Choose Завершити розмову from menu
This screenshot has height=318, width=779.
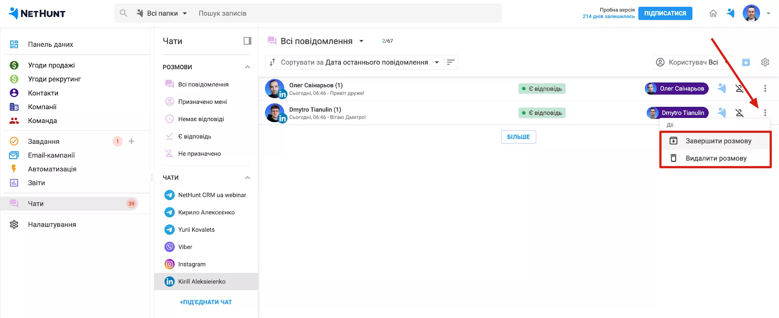click(715, 141)
